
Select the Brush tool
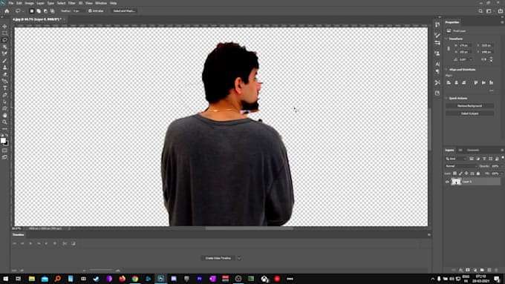[4, 61]
